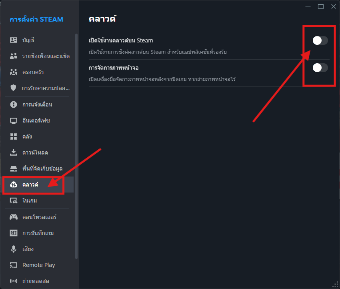The image size is (340, 289).
Task: Click the Downloads (ดาวน์โหลด) arrow icon
Action: 14,153
